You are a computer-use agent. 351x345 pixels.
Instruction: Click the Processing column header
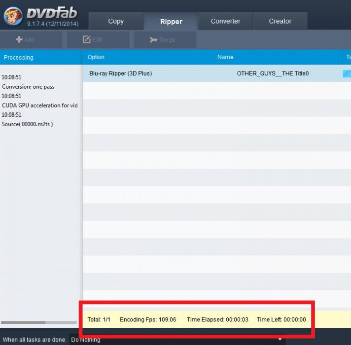[x=19, y=58]
